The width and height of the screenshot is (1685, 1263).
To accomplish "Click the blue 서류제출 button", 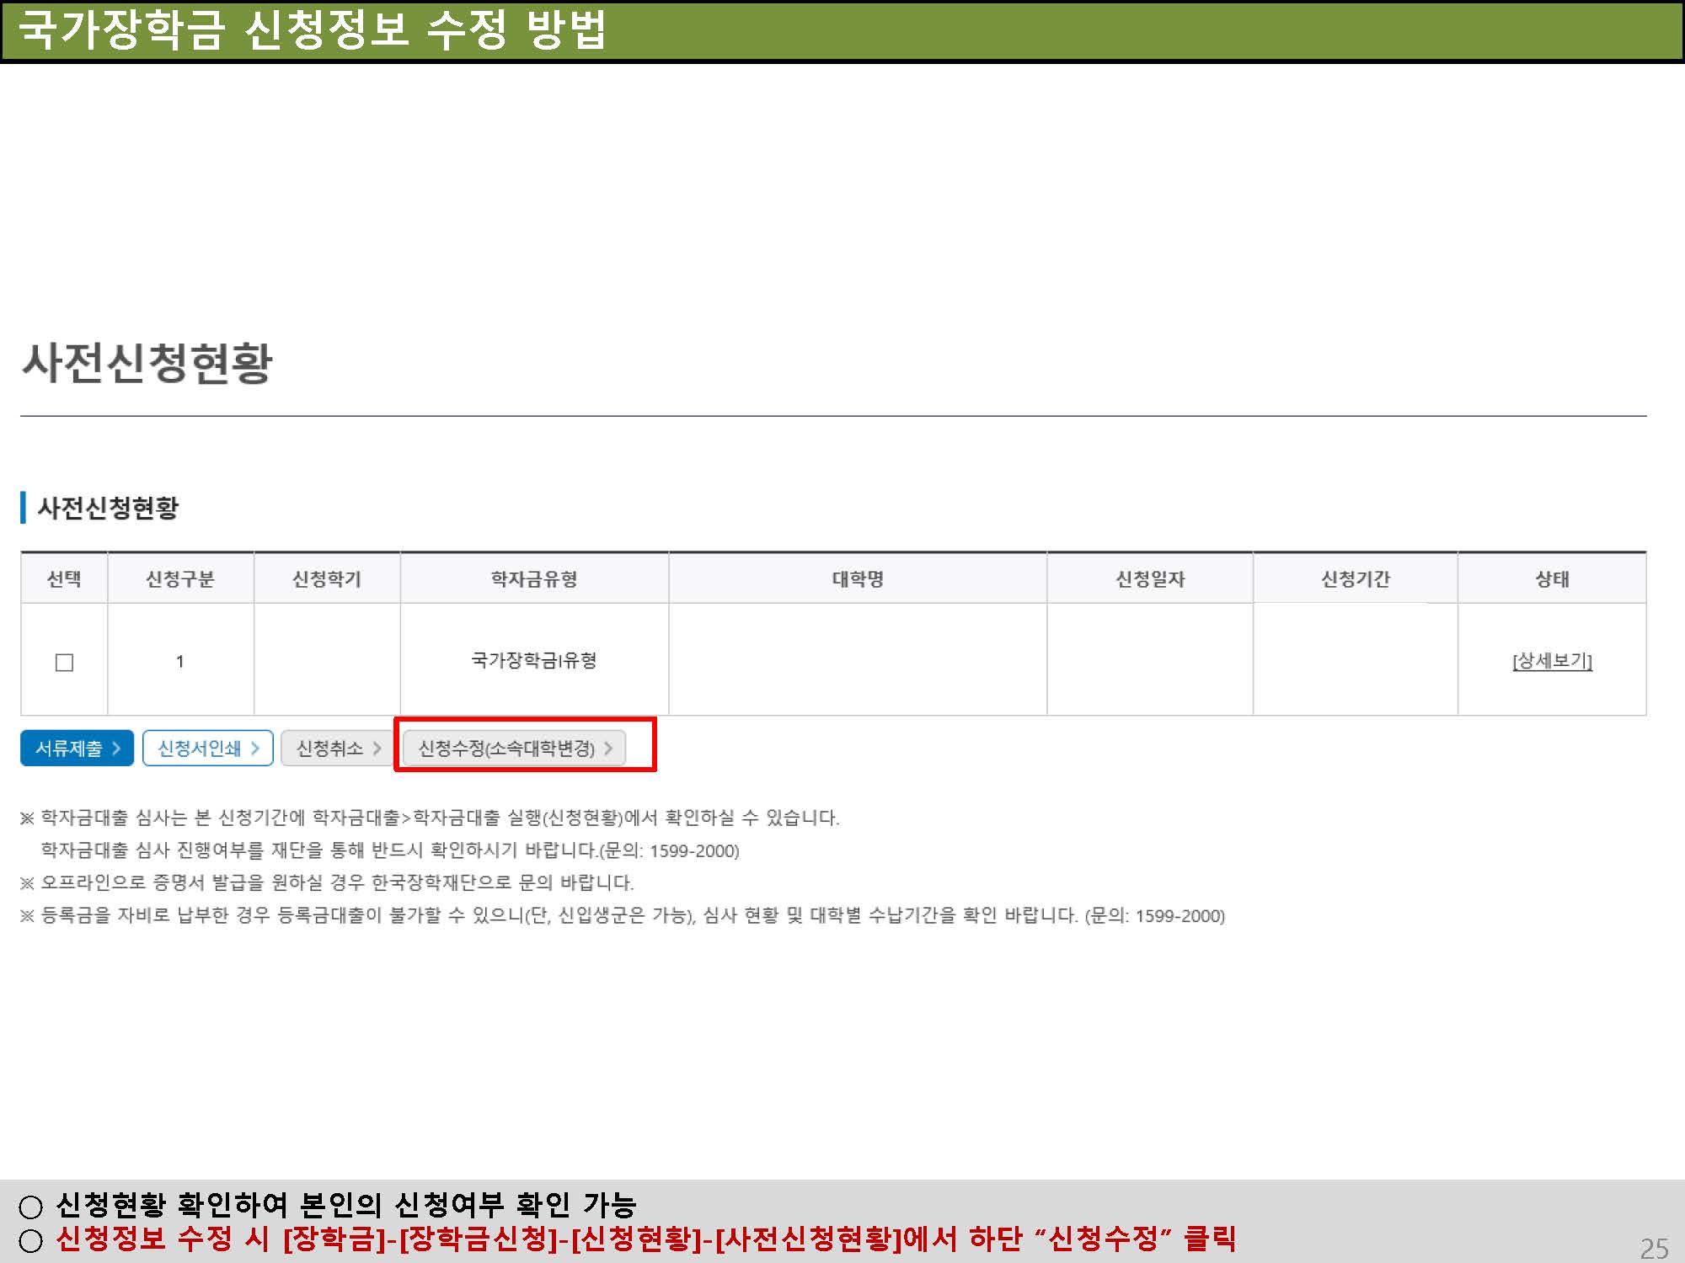I will coord(77,748).
